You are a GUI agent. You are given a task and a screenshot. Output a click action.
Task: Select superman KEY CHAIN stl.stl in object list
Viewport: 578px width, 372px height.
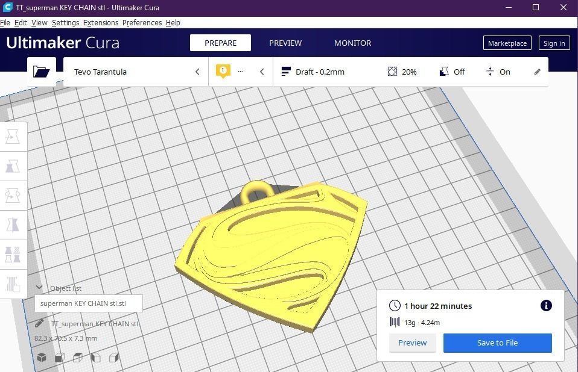[89, 303]
